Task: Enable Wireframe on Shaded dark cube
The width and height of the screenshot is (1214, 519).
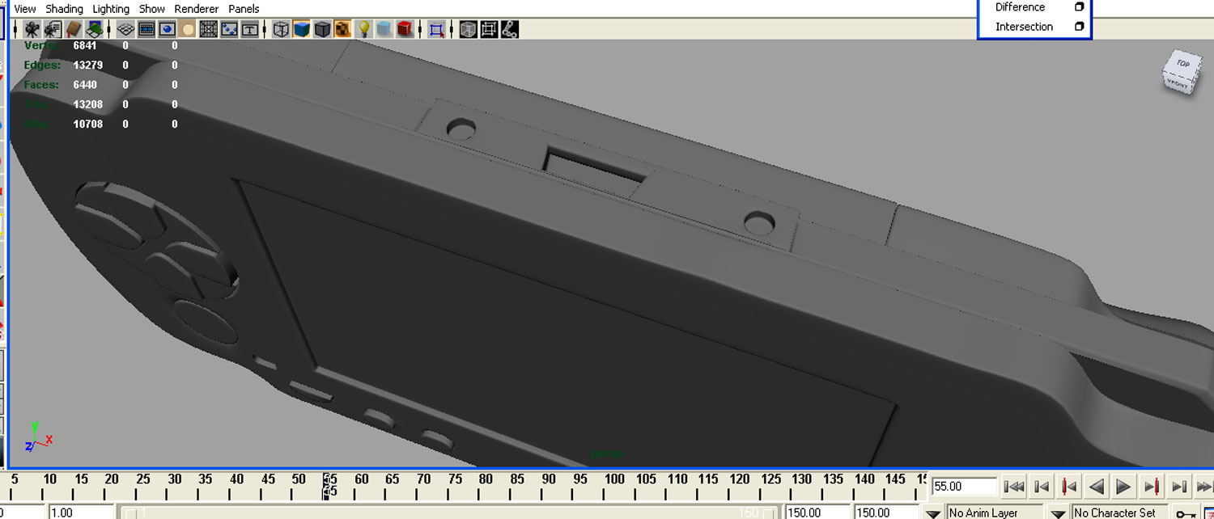Action: click(x=323, y=29)
